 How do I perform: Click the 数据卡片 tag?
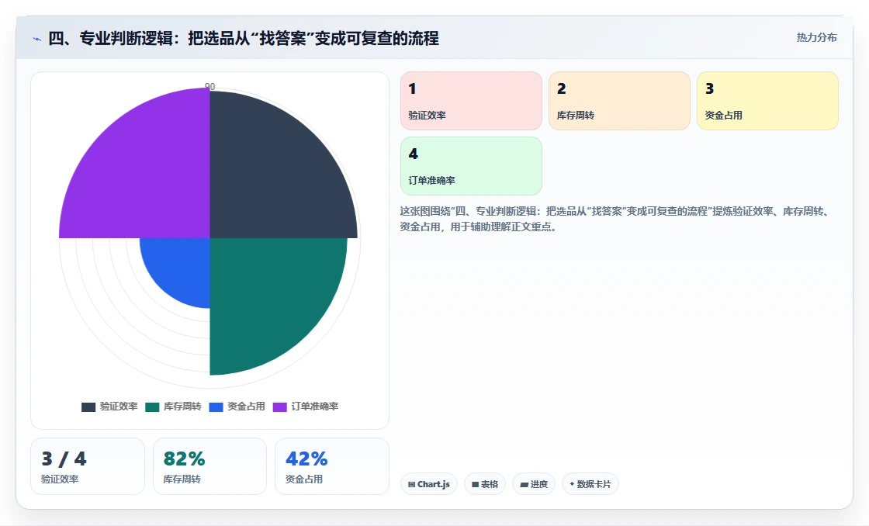[x=590, y=484]
